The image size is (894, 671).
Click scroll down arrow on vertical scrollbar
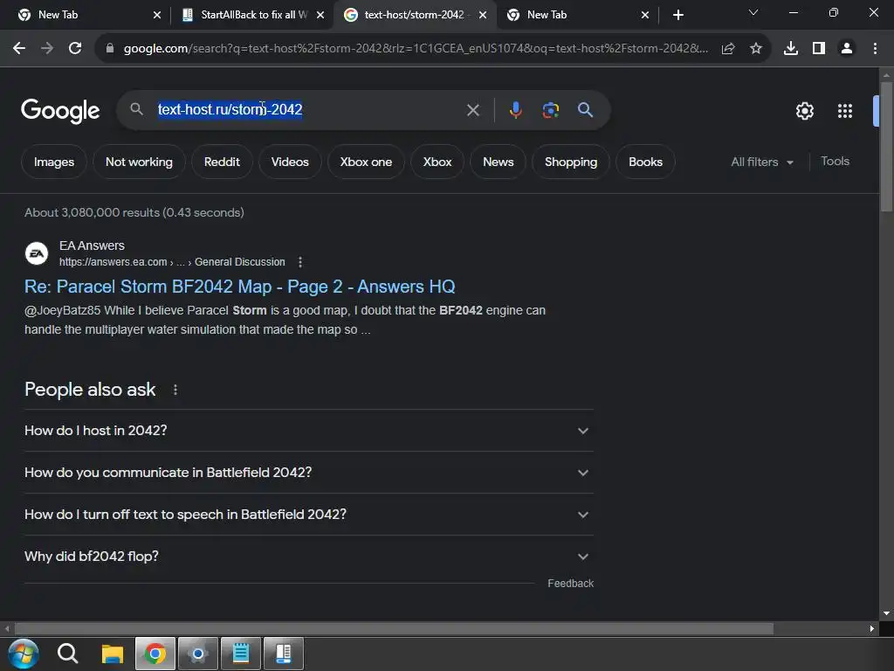pos(886,613)
